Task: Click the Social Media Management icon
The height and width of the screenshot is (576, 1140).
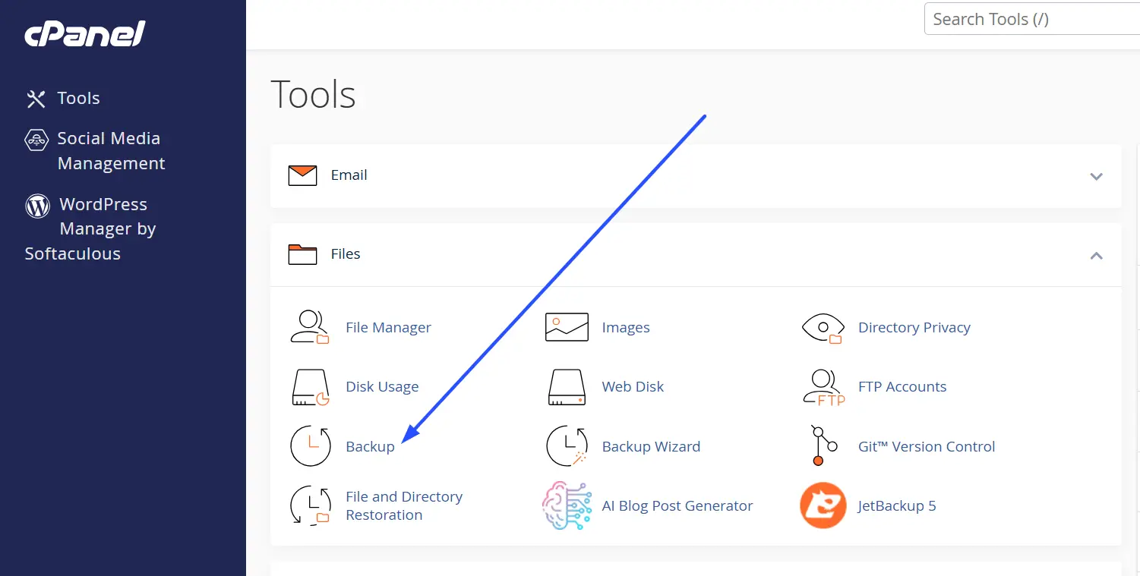Action: click(36, 140)
